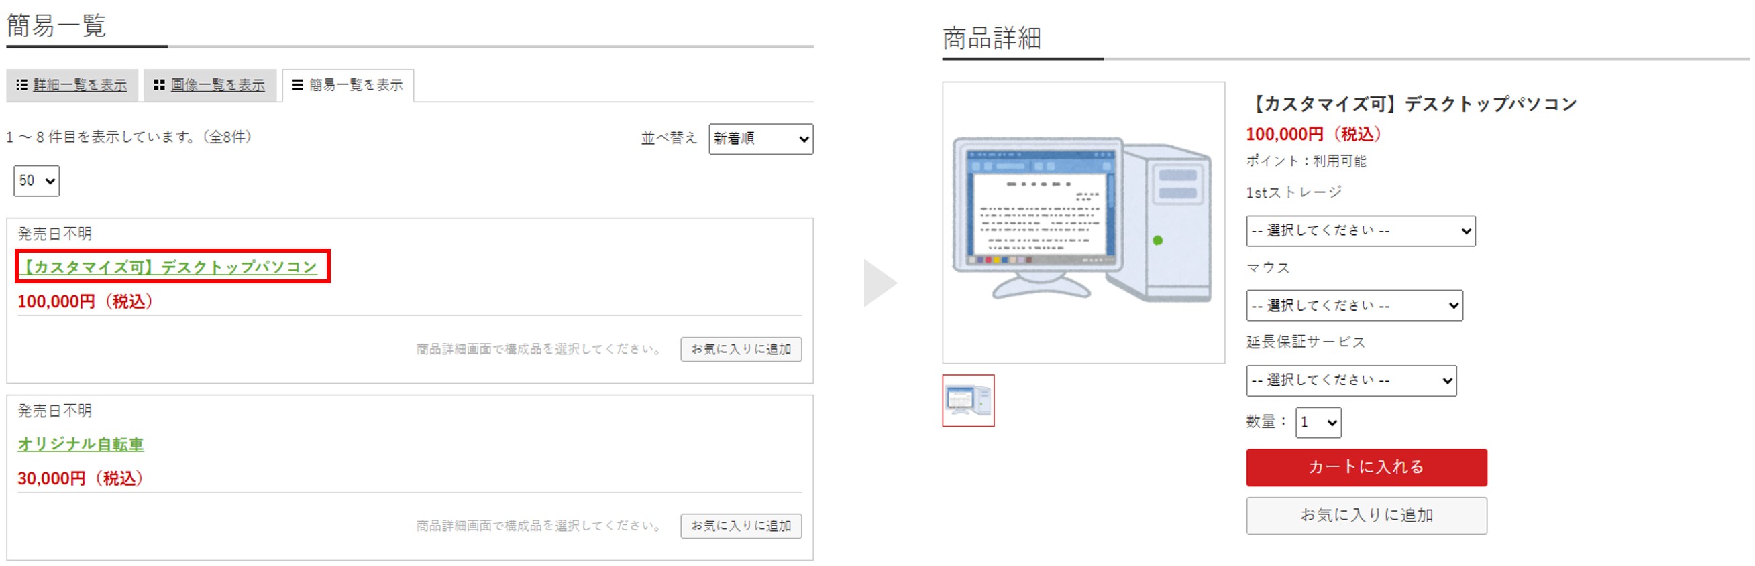Add オリジナル自転車 to favorites in the list
The width and height of the screenshot is (1755, 566).
[741, 526]
